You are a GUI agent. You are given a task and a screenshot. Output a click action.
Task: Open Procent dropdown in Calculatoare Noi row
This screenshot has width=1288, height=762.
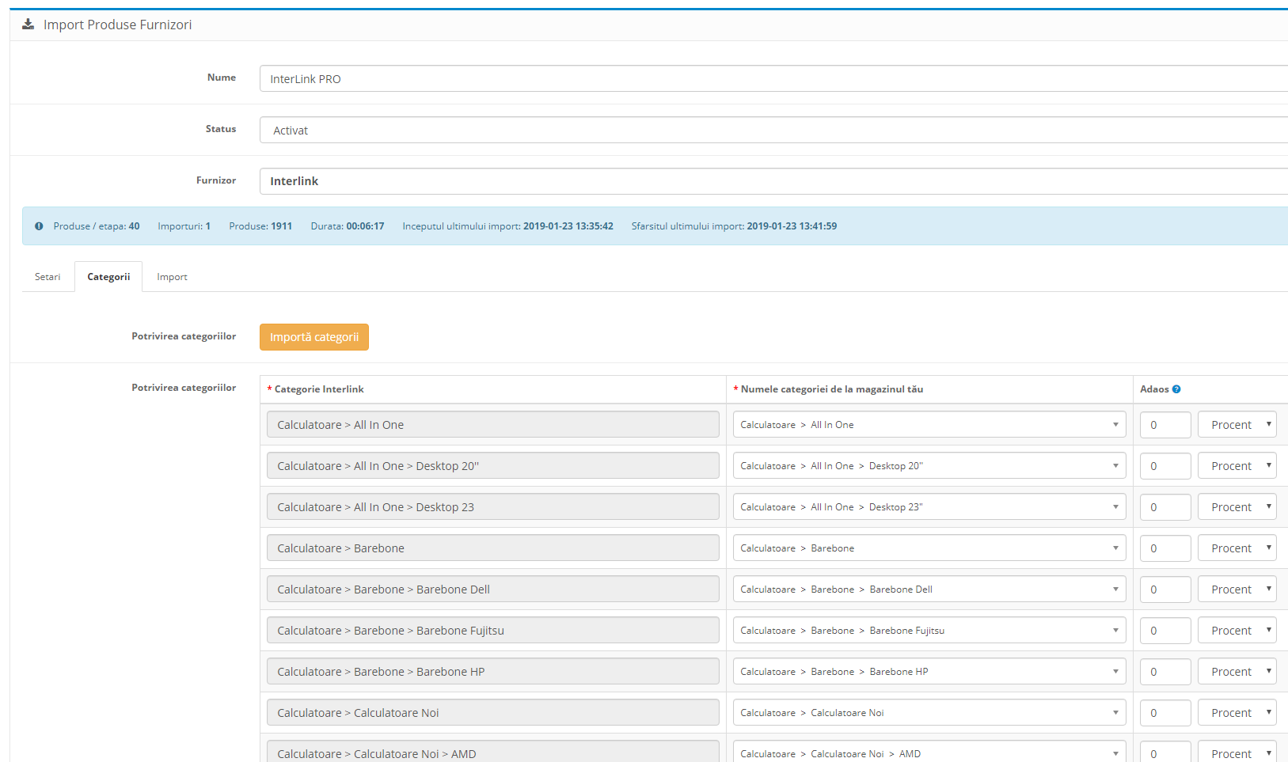1237,713
